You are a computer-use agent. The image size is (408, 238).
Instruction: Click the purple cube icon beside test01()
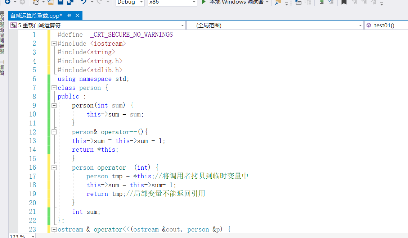[x=369, y=25]
